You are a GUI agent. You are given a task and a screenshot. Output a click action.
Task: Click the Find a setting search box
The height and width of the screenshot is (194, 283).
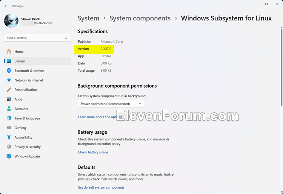(37, 38)
